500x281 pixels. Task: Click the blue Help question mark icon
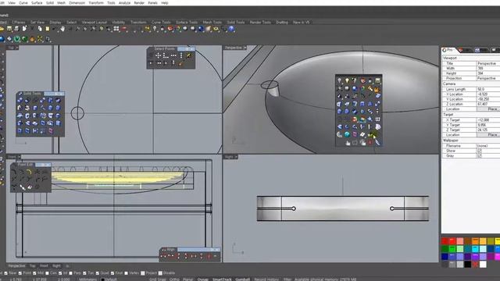click(x=231, y=29)
